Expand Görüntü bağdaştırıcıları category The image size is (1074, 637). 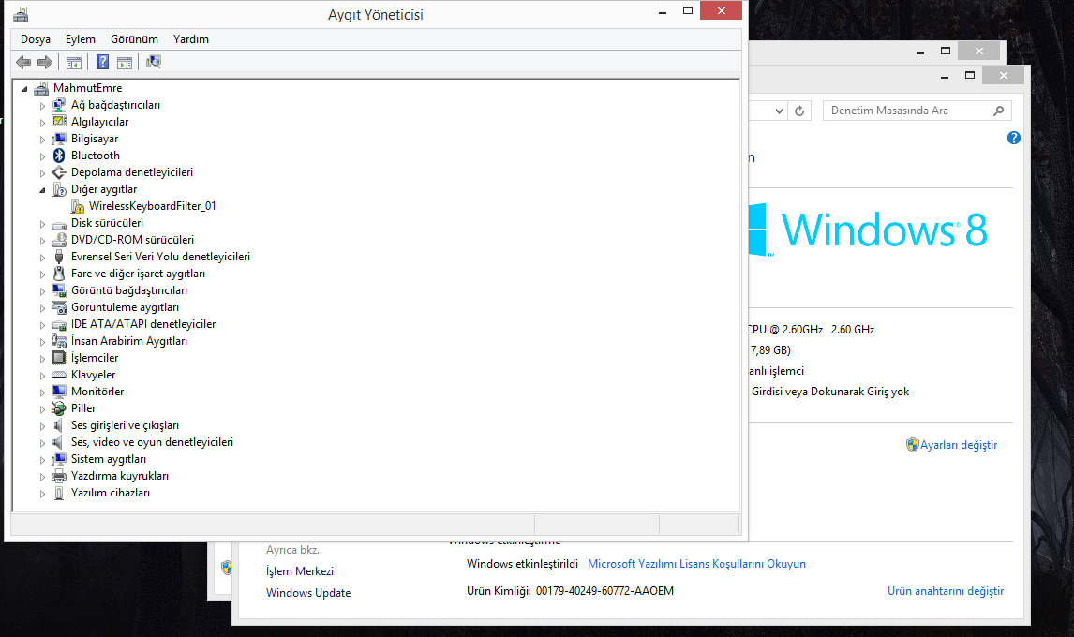point(42,291)
